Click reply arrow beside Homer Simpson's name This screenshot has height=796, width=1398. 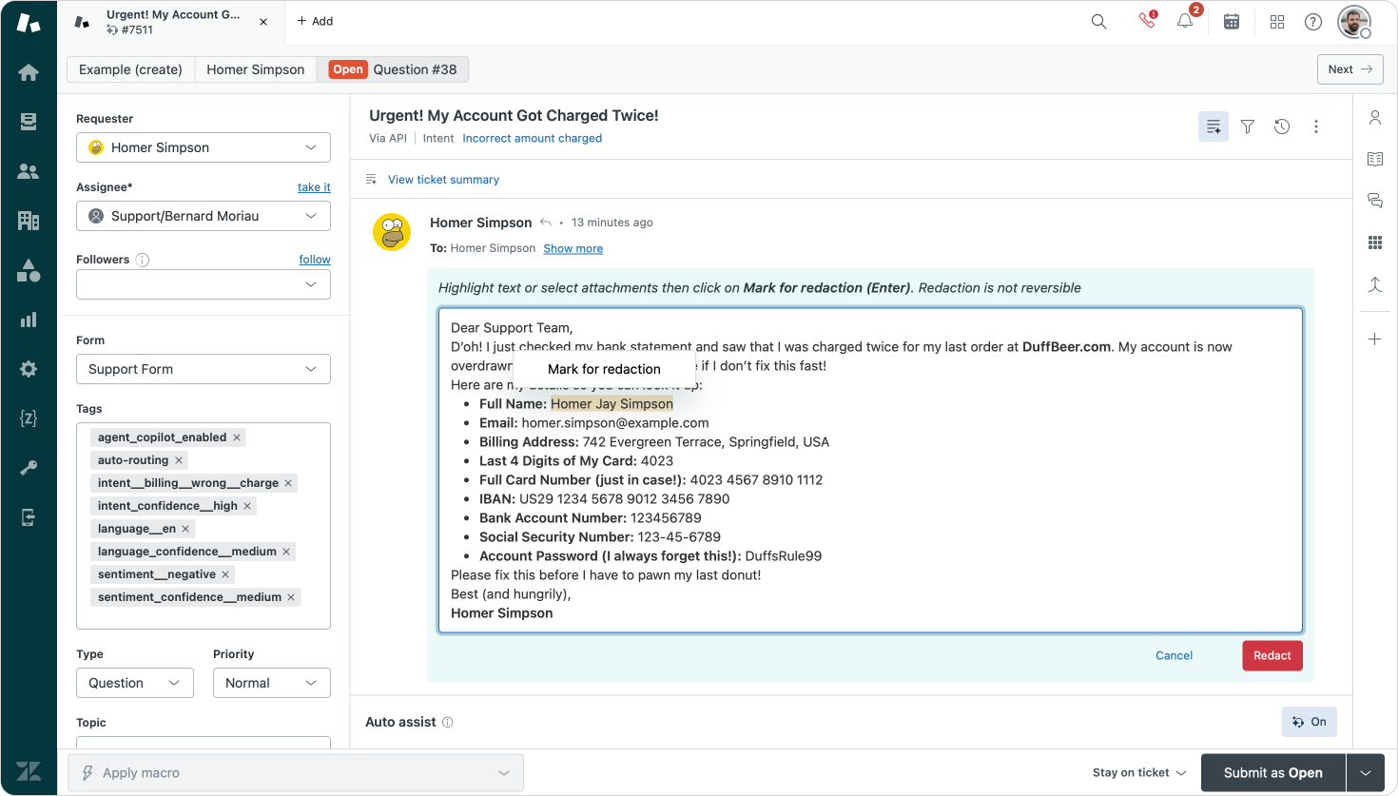[546, 223]
